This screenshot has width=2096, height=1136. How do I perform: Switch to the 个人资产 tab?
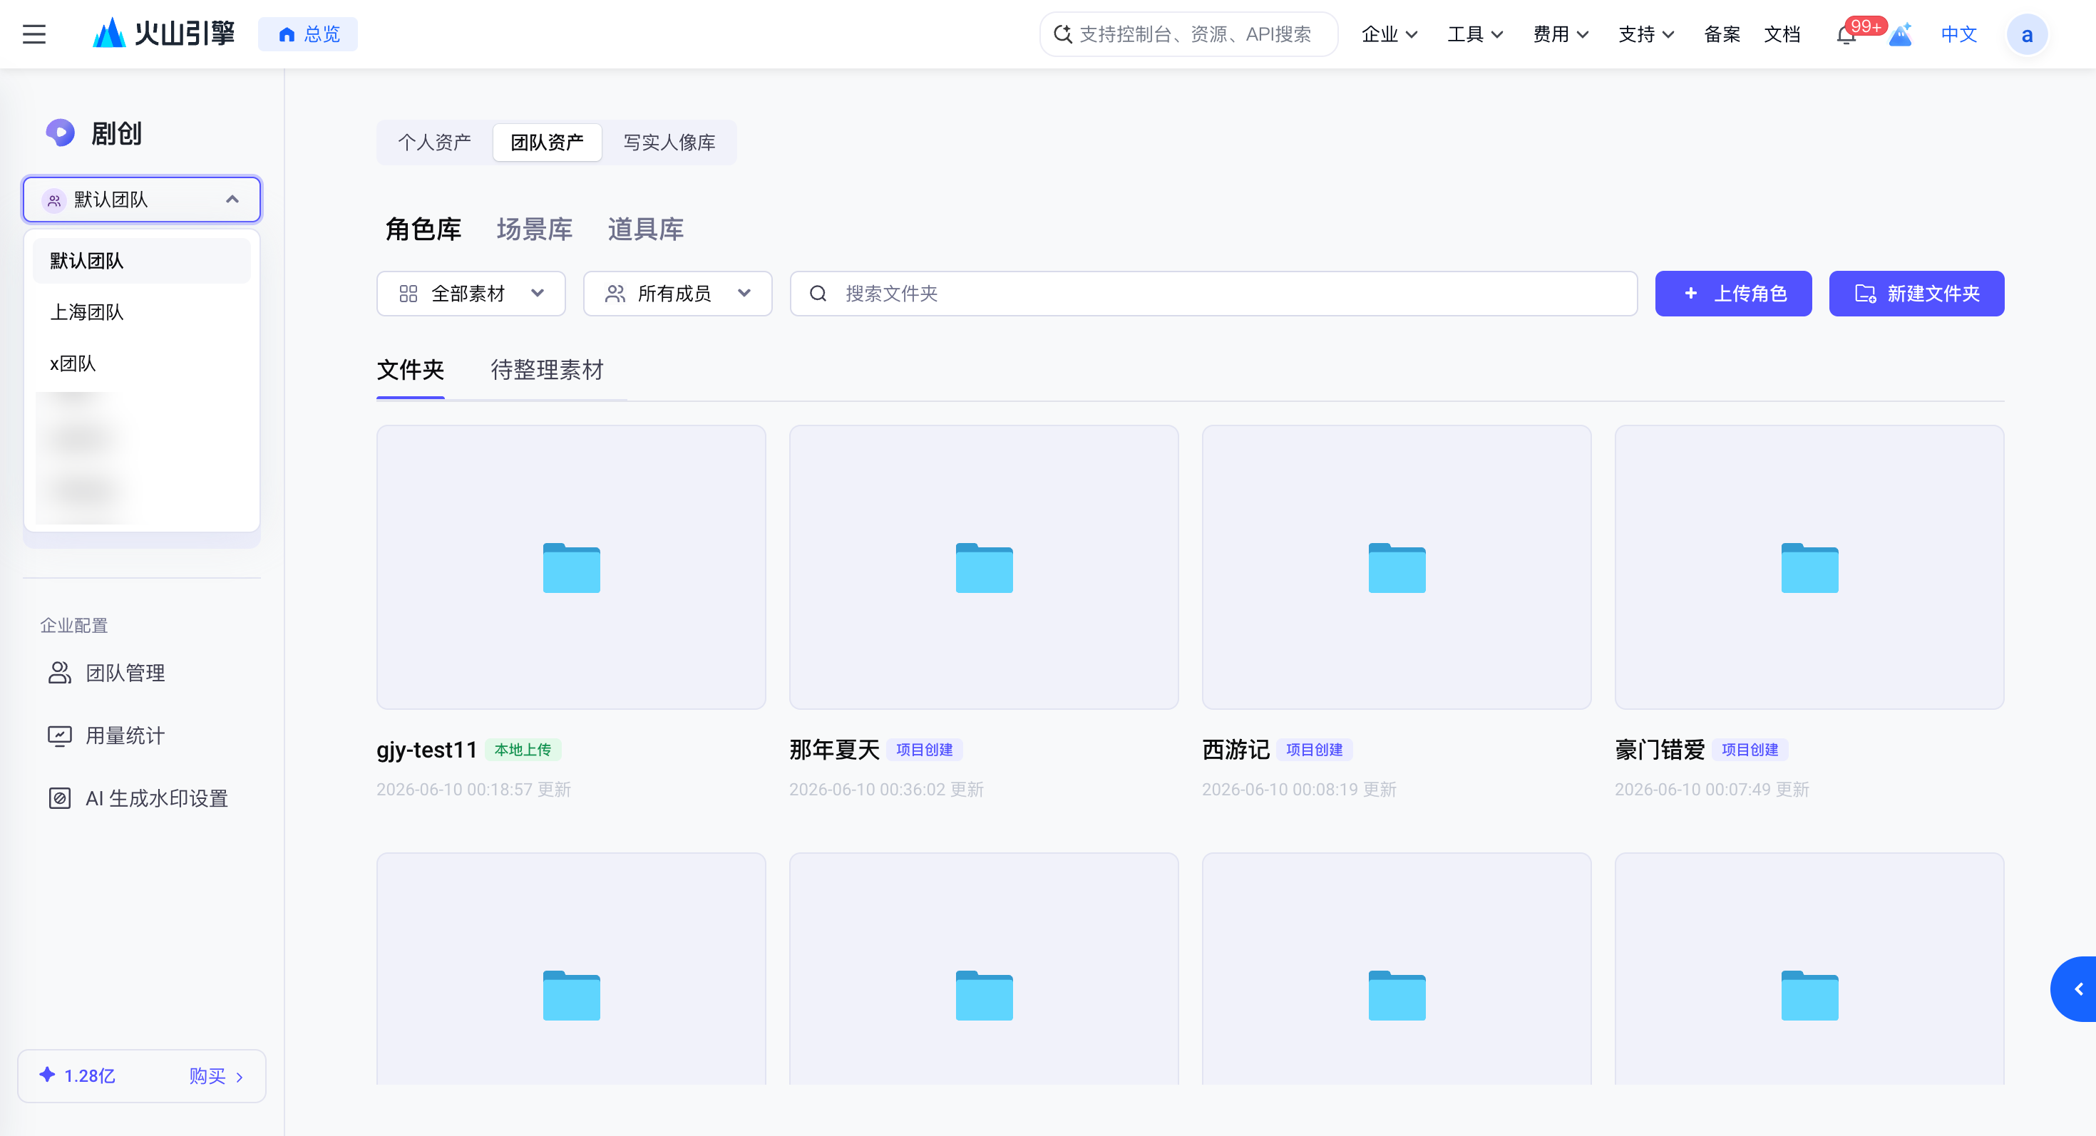(434, 143)
